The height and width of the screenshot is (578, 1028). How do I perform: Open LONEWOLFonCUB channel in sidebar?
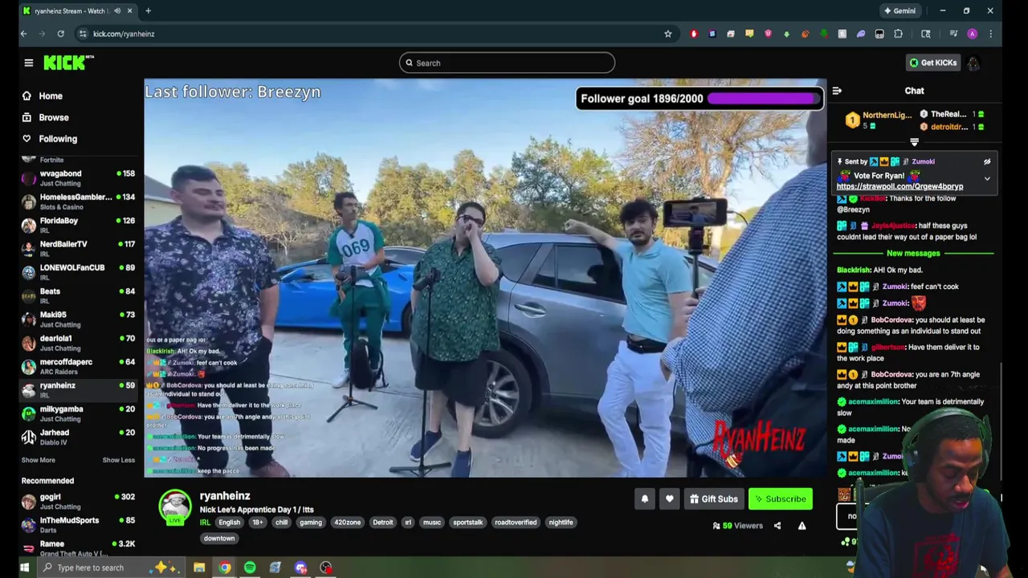[79, 272]
